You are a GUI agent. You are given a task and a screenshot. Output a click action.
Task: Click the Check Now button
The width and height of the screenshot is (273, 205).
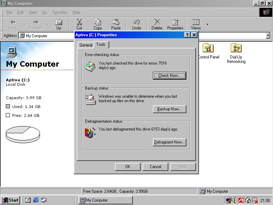point(169,76)
